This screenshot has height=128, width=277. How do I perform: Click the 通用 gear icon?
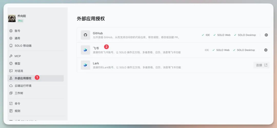(11, 38)
